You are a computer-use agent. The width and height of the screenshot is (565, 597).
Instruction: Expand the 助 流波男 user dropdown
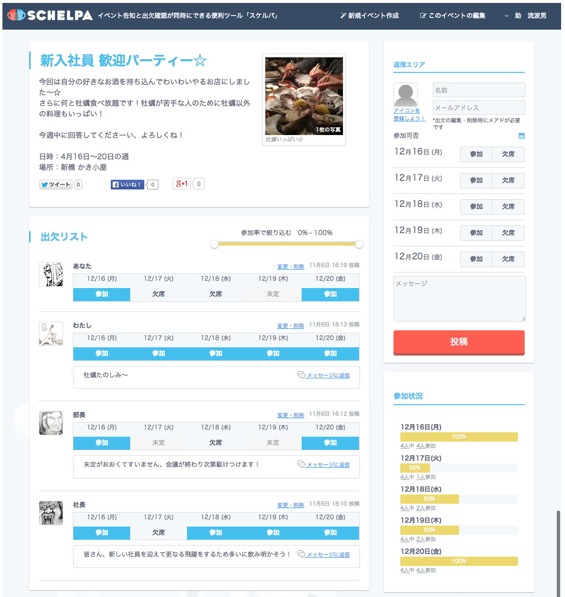526,16
